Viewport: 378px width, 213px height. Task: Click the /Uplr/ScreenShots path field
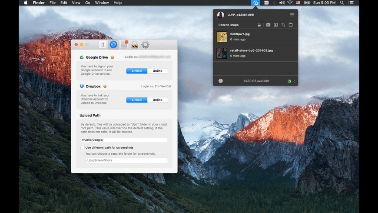126,160
